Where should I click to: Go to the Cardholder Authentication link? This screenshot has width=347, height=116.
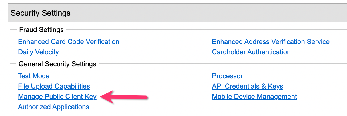[251, 52]
